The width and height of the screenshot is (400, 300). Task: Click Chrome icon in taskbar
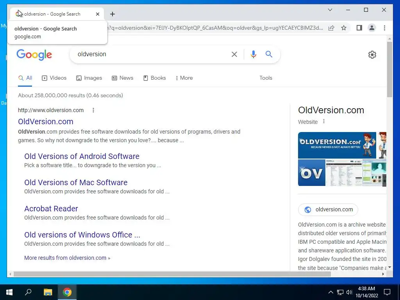[x=67, y=292]
